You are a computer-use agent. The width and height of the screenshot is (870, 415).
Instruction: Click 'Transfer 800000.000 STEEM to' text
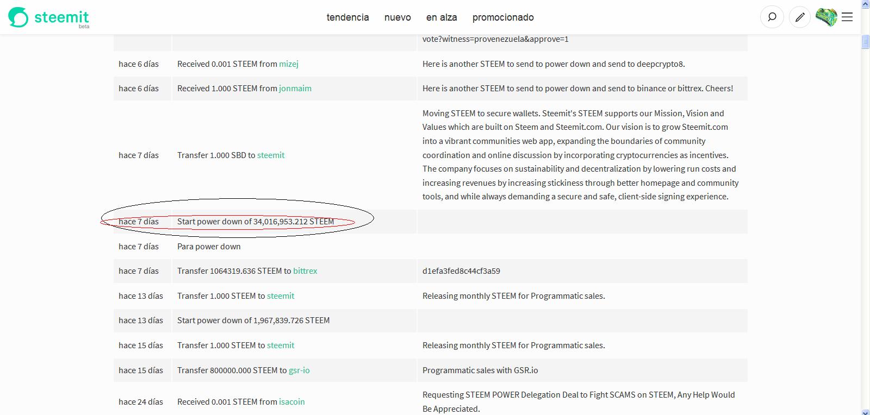tap(232, 370)
